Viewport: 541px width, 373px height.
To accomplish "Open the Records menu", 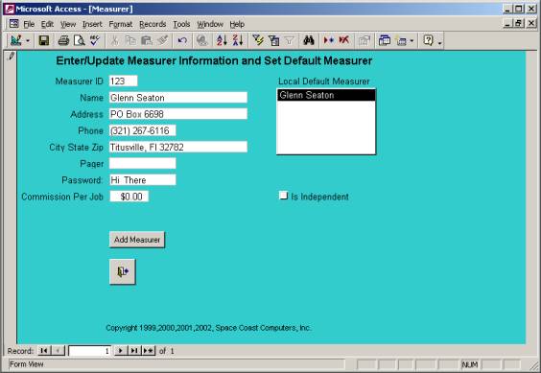I will (153, 24).
